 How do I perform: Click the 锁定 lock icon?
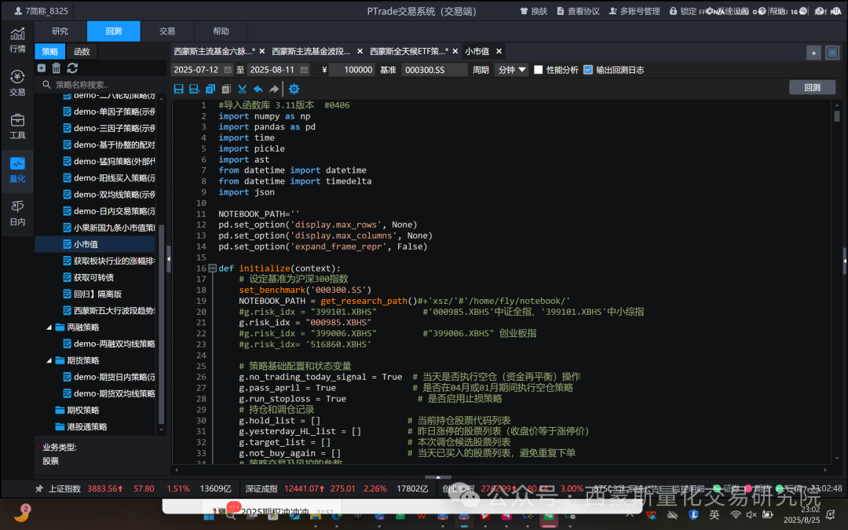(674, 11)
